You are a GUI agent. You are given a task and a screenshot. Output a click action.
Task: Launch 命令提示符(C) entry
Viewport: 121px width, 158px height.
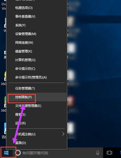[37, 69]
